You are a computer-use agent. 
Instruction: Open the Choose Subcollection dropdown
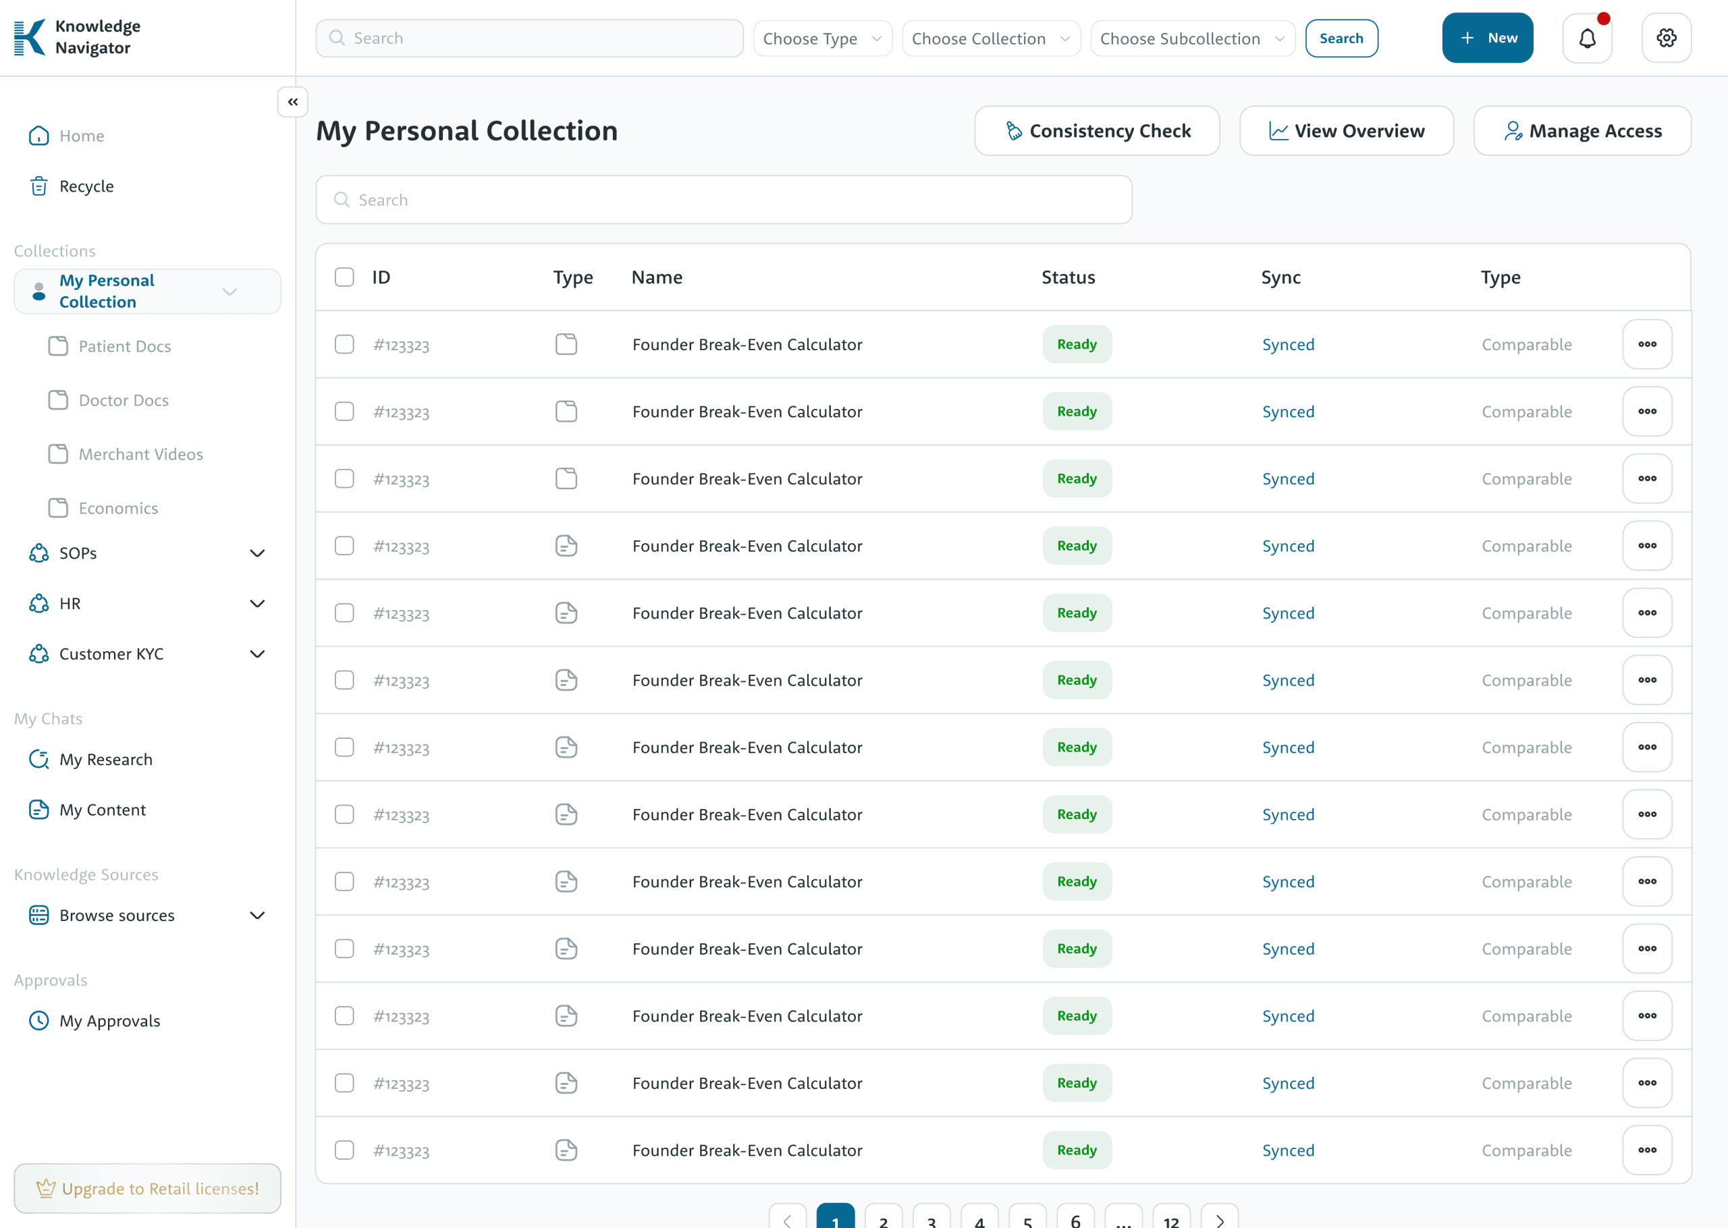click(x=1192, y=38)
